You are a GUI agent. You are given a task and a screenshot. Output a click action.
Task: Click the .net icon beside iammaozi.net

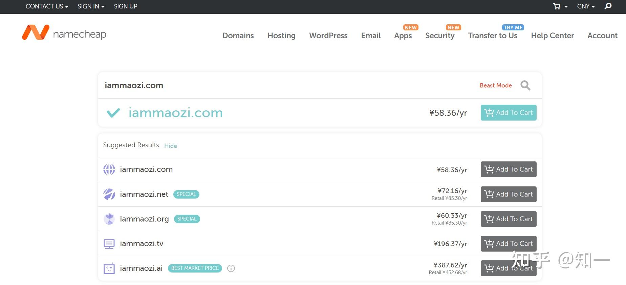[109, 194]
